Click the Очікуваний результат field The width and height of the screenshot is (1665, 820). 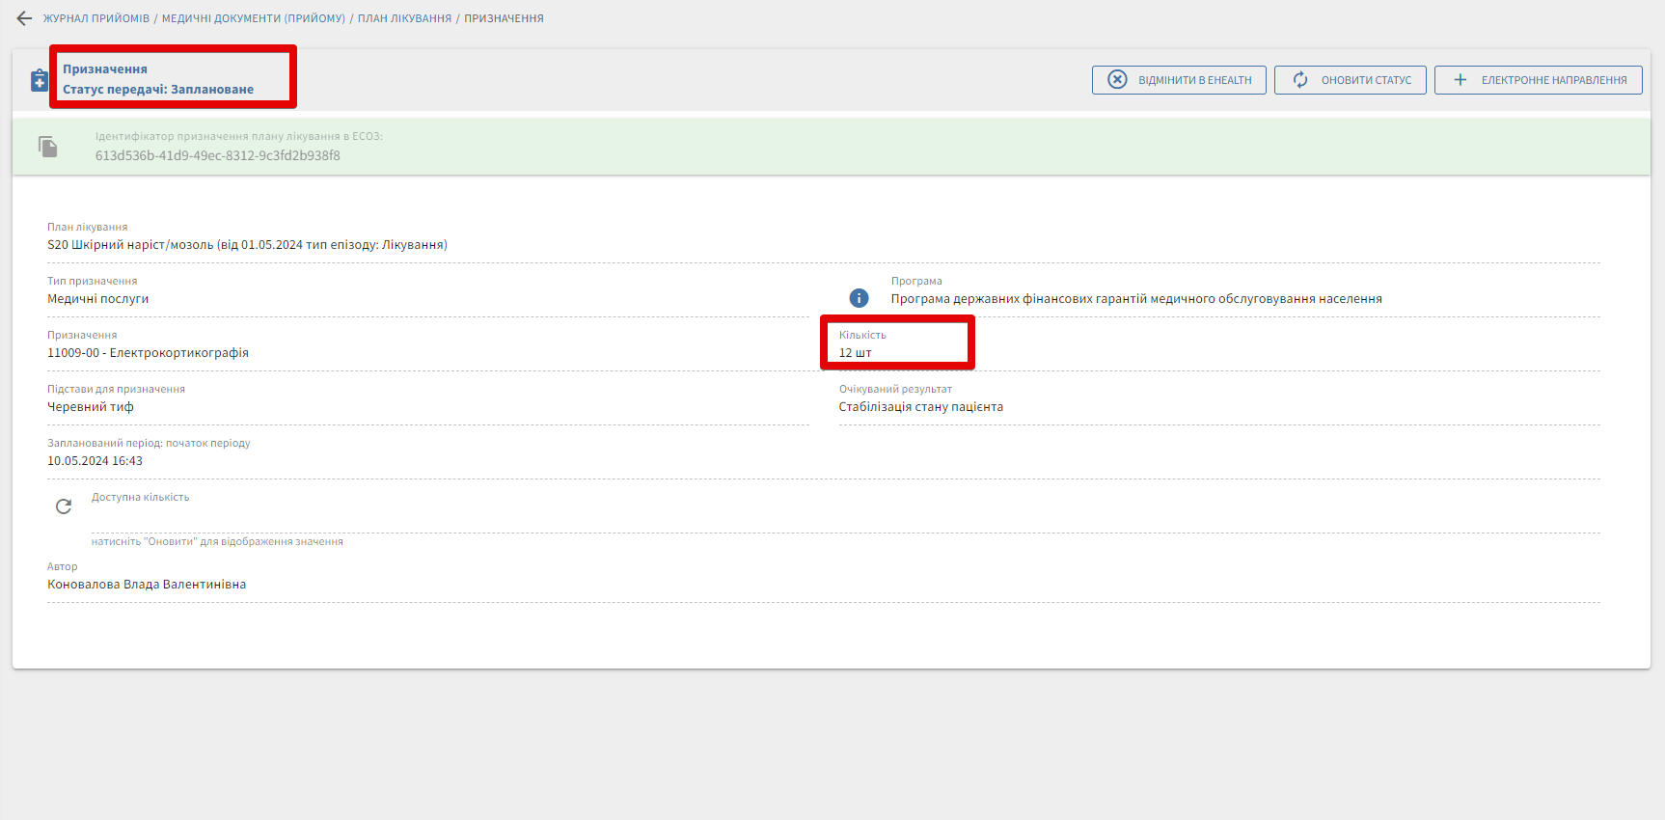point(920,407)
